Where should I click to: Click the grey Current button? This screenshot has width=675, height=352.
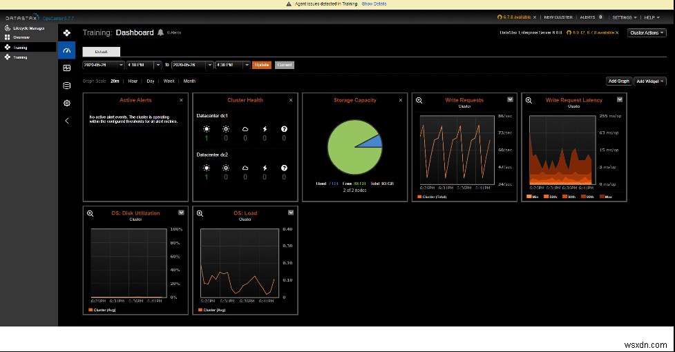[x=285, y=65]
